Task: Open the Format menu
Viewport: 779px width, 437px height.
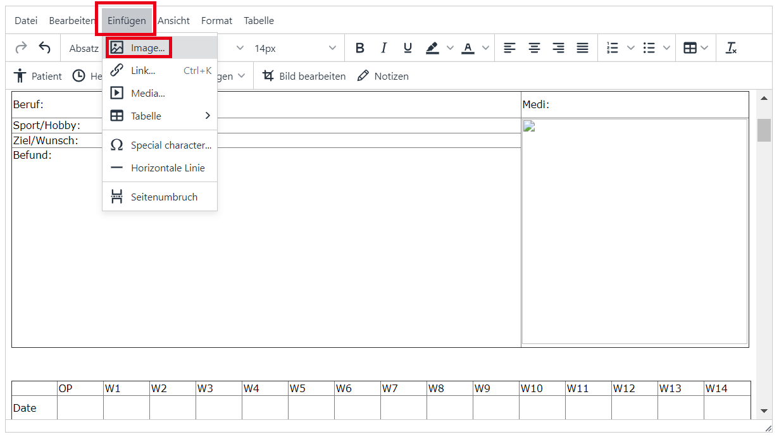Action: [x=216, y=20]
